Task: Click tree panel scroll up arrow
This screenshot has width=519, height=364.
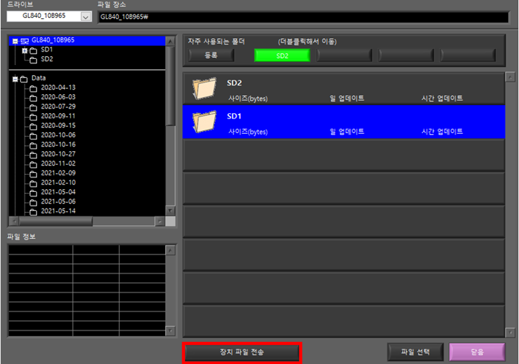Action: tap(170, 42)
